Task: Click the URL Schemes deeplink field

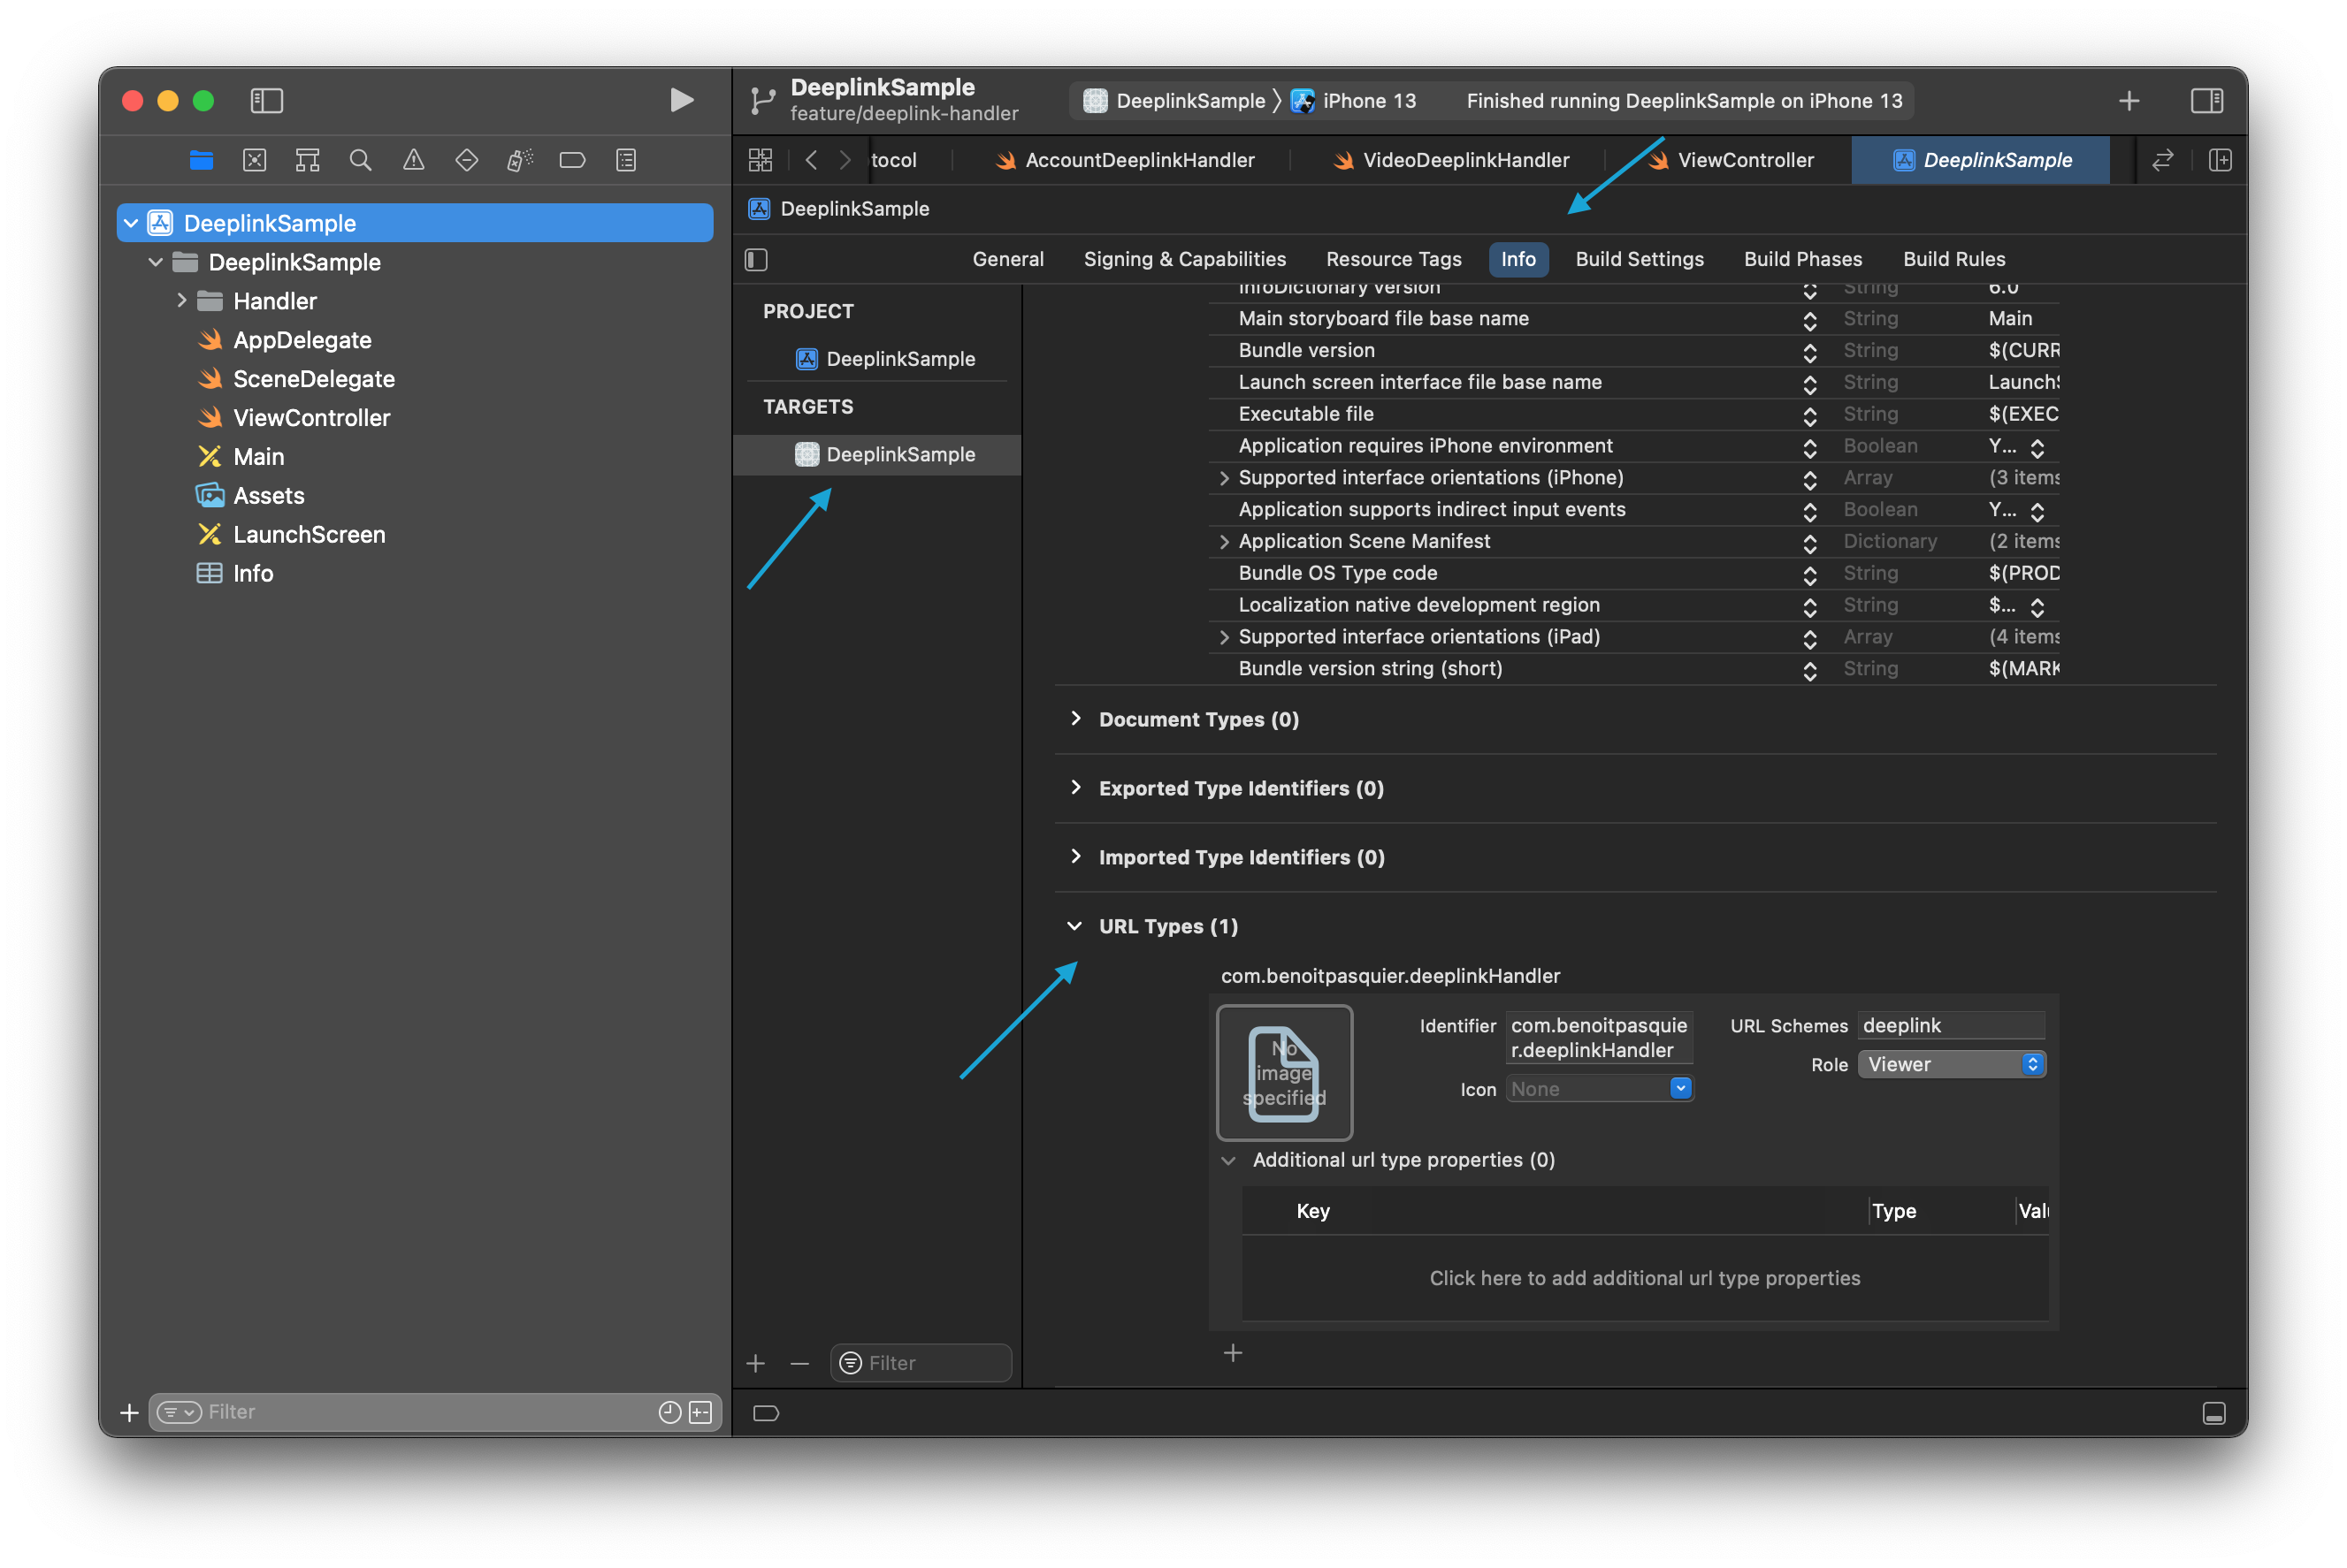Action: click(1949, 1025)
